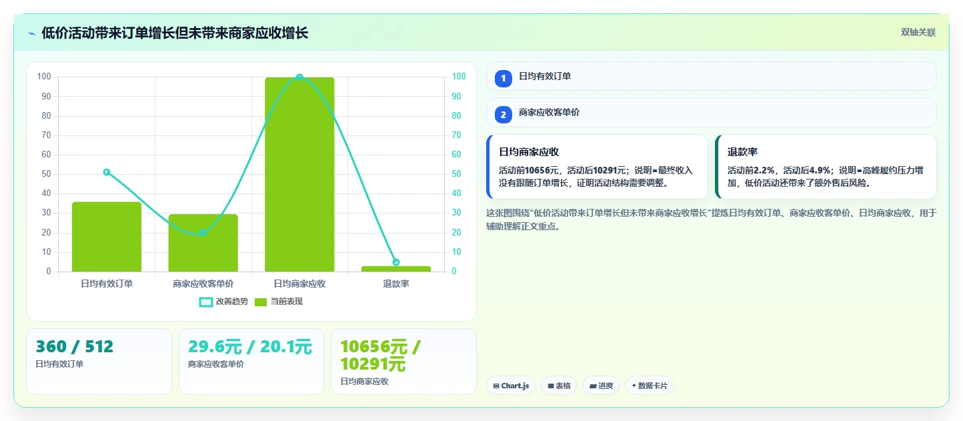Click the 双轴关联 label in the header
The height and width of the screenshot is (421, 963).
(x=918, y=33)
